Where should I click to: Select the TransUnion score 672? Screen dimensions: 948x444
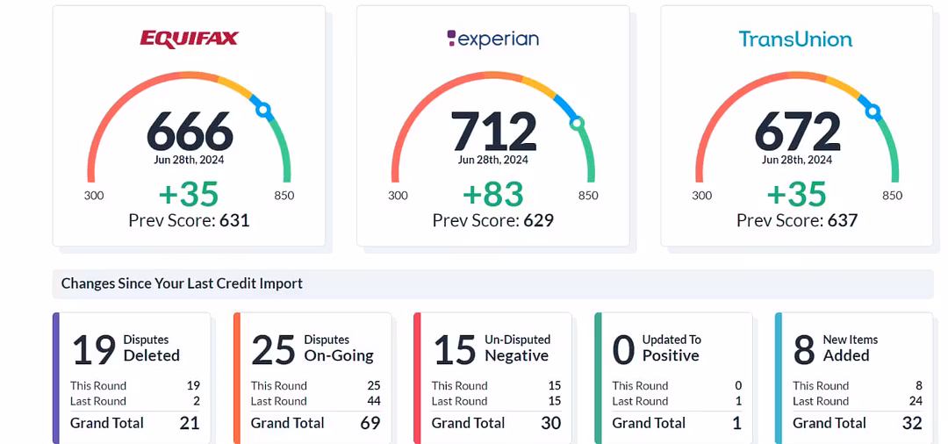797,132
